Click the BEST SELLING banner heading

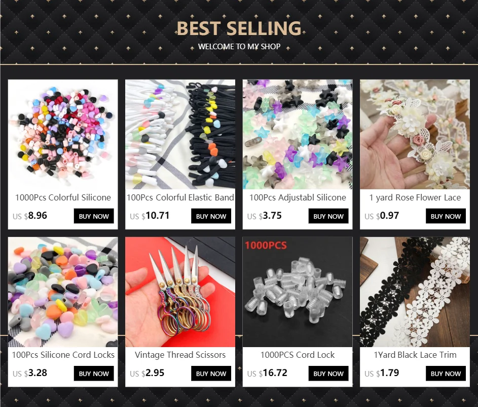(x=239, y=28)
